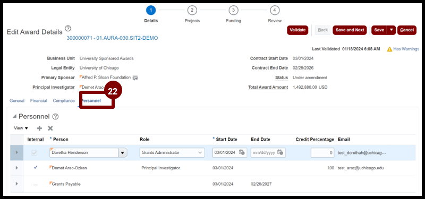
Task: Toggle Internal checkbox for Doretha Henderson row
Action: coord(35,153)
